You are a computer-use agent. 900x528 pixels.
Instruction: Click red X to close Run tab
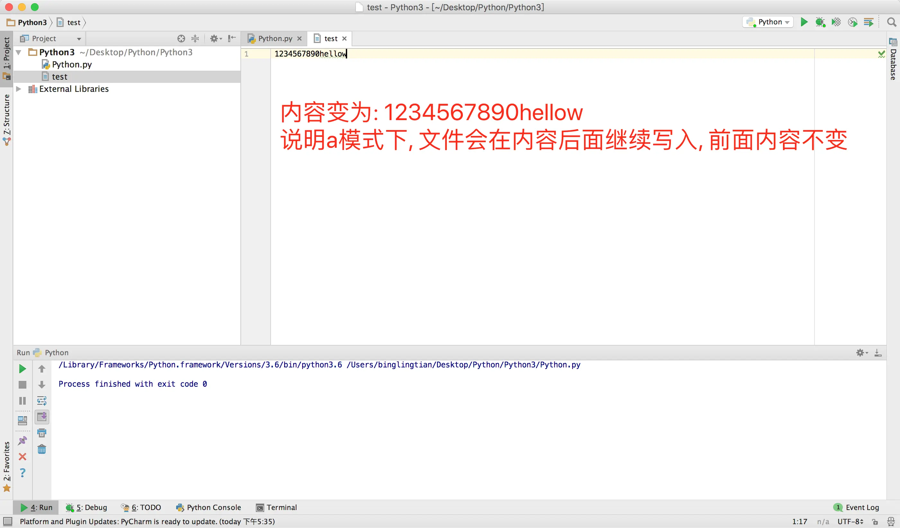[x=22, y=457]
